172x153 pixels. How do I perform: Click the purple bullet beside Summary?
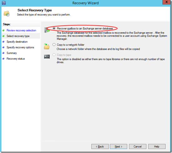[x=3, y=53]
